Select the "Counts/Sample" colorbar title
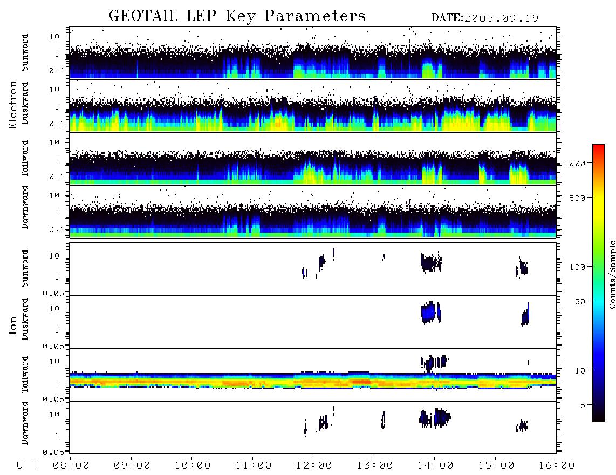This screenshot has height=475, width=616. click(612, 274)
